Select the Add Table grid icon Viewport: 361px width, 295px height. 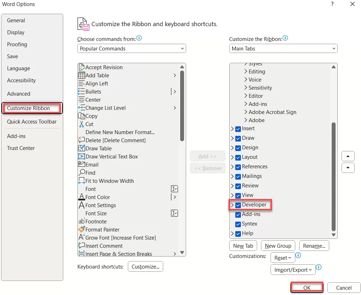[x=81, y=76]
